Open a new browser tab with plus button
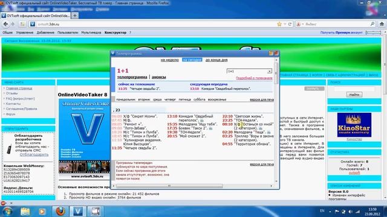The height and width of the screenshot is (217, 387). (75, 16)
